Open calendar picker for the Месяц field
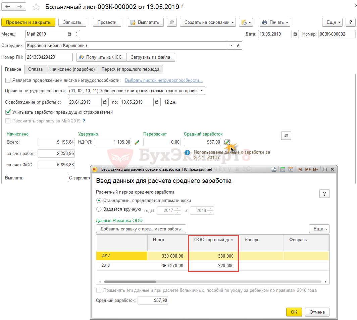The height and width of the screenshot is (320, 357). pos(69,34)
